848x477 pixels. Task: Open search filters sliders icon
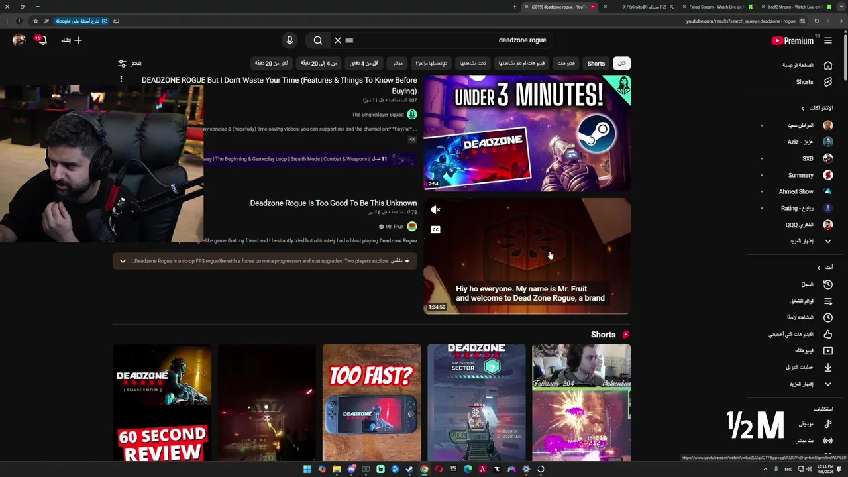123,64
